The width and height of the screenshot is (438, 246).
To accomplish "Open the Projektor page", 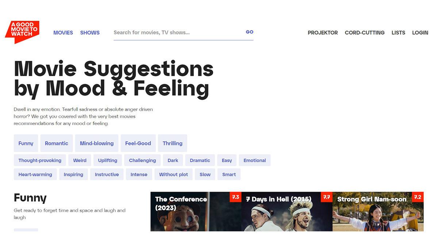I will tap(323, 32).
